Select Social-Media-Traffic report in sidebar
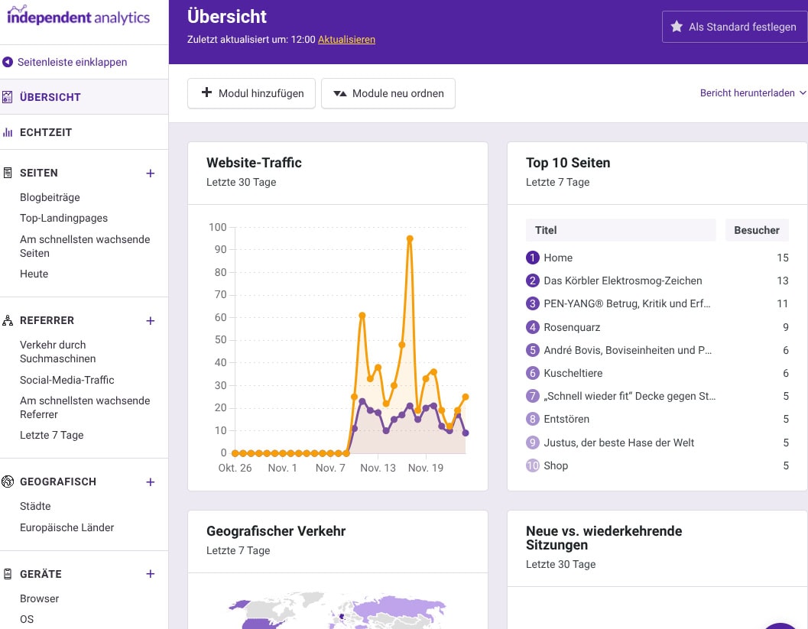This screenshot has width=808, height=629. tap(67, 380)
